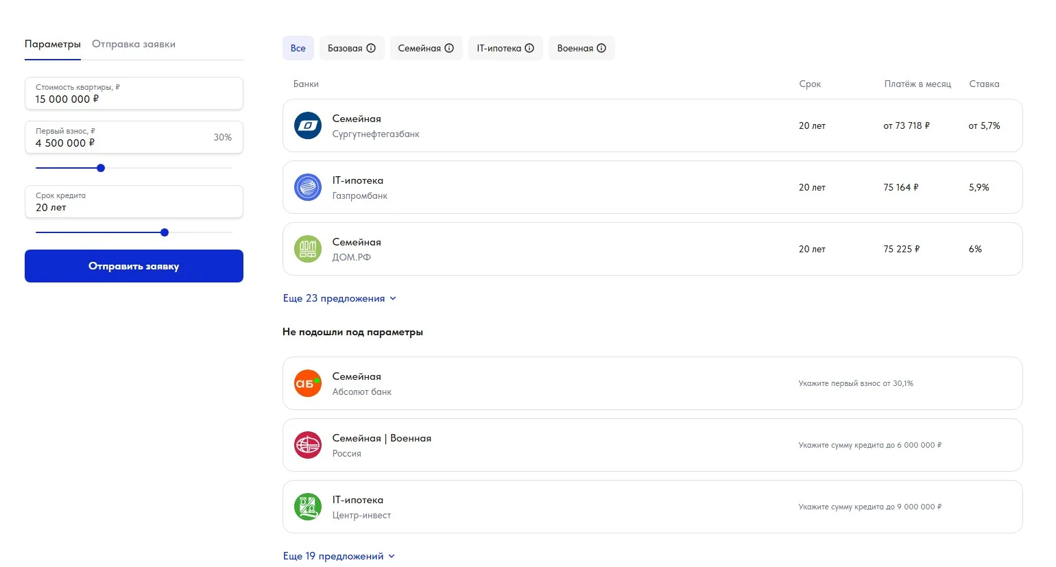Open the Газпромбанк IT-ипотека offer
Screen dimensions: 1056x567
click(652, 187)
